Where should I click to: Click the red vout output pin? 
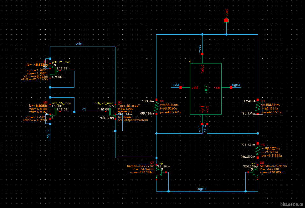point(226,20)
